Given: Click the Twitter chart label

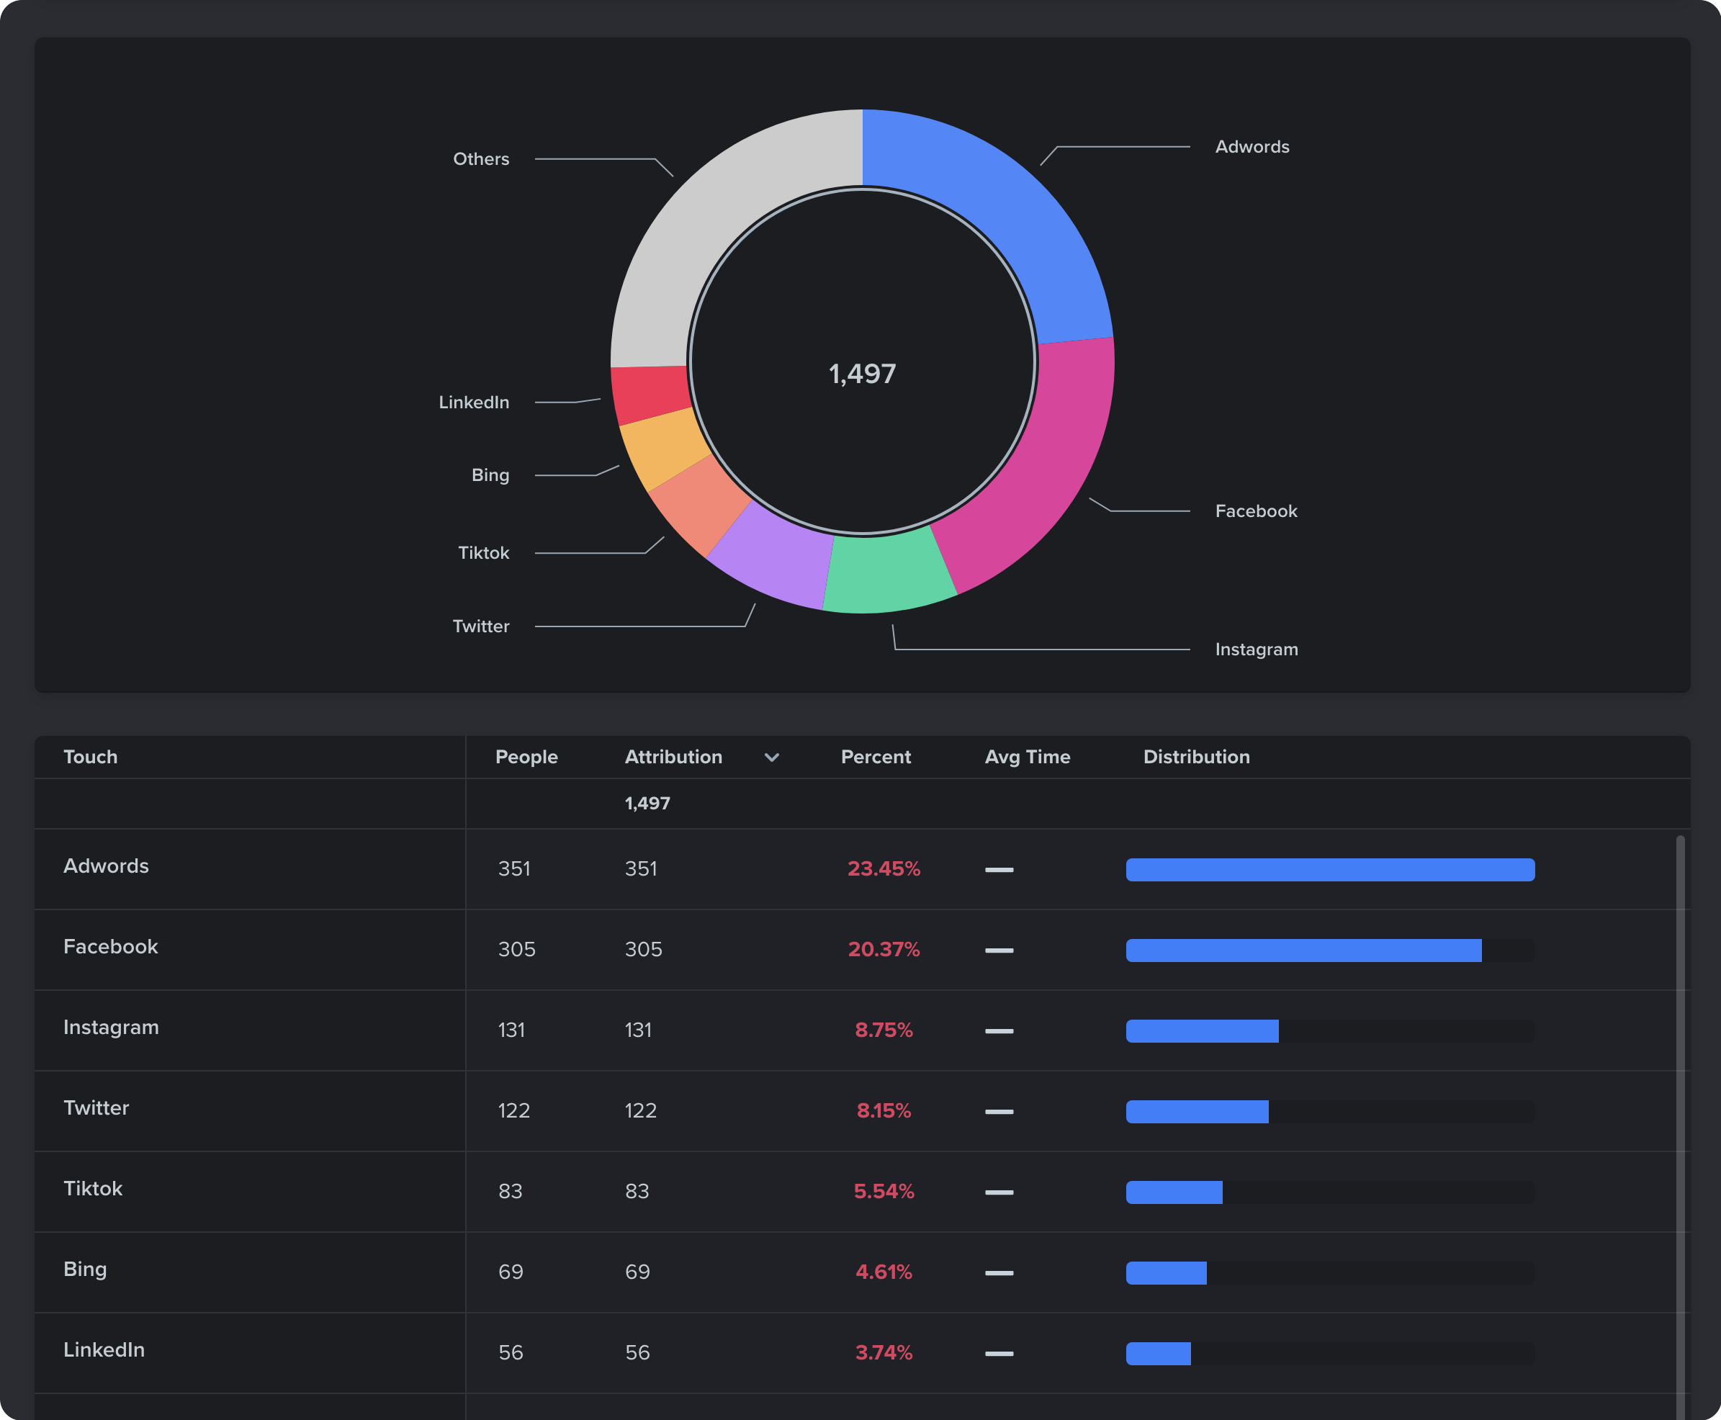Looking at the screenshot, I should pyautogui.click(x=481, y=626).
